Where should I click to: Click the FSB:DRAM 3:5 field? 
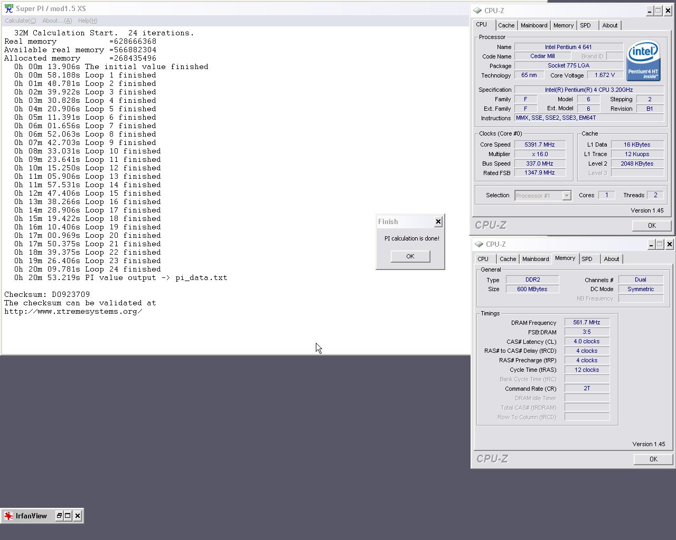point(587,332)
